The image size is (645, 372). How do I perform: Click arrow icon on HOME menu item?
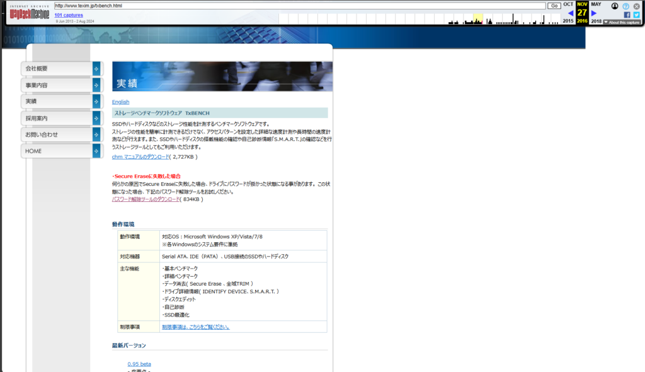click(x=96, y=151)
